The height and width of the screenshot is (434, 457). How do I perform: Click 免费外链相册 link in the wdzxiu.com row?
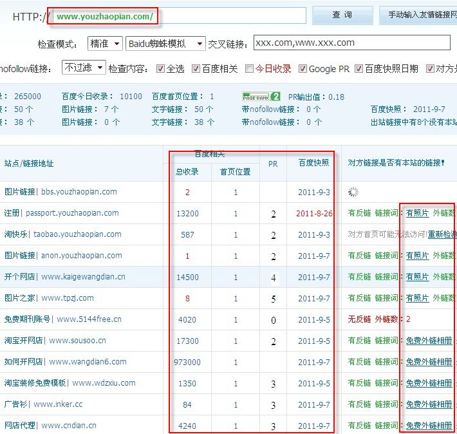tap(429, 383)
